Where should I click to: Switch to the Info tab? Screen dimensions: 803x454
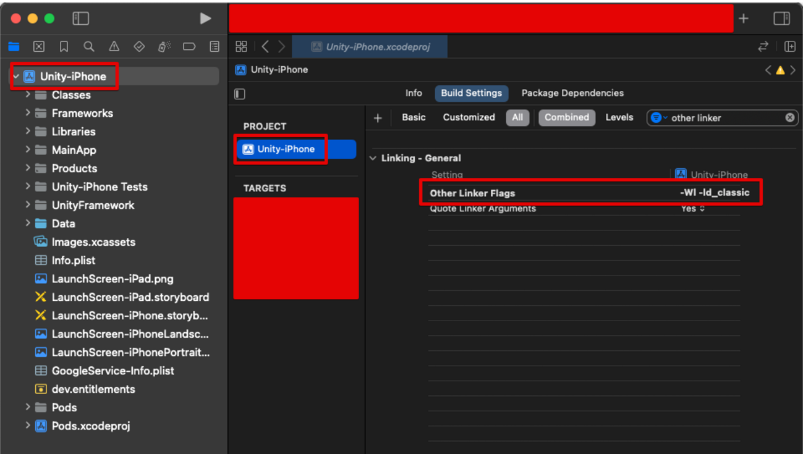tap(414, 93)
